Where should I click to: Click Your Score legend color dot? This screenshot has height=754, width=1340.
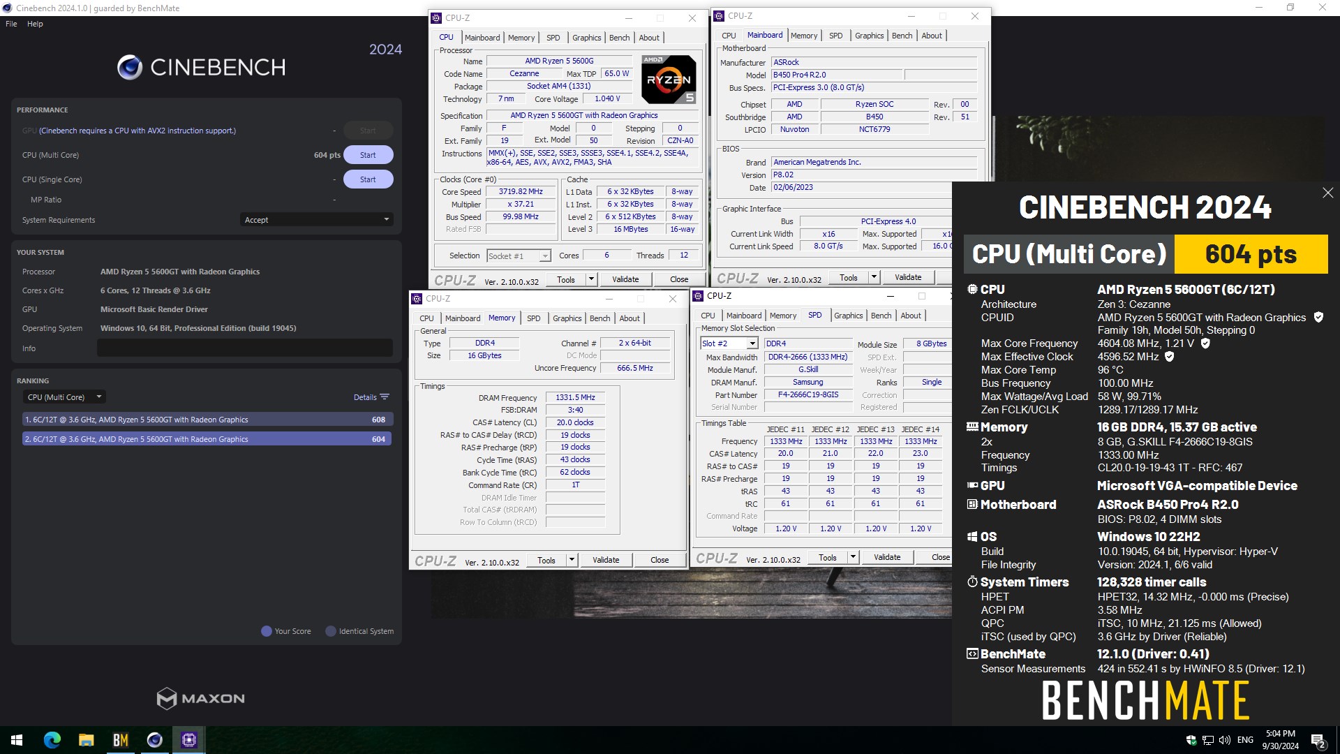266,631
